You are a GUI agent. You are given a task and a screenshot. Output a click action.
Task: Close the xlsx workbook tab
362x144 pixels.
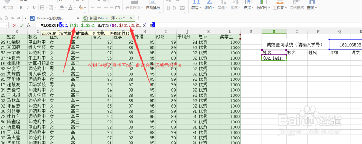click(131, 18)
